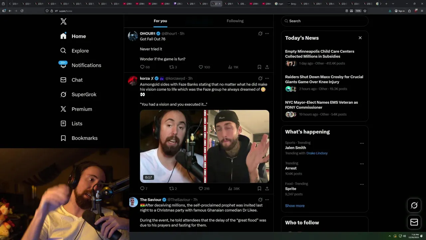Open browser tab list dropdown arrow
The image size is (426, 240).
click(x=393, y=4)
